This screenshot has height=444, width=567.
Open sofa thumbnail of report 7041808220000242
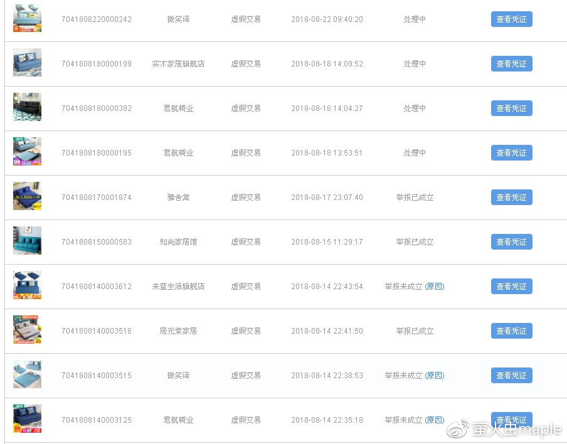tap(27, 18)
